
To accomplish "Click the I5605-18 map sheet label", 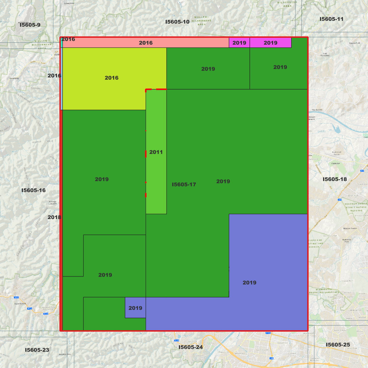I will [x=335, y=179].
